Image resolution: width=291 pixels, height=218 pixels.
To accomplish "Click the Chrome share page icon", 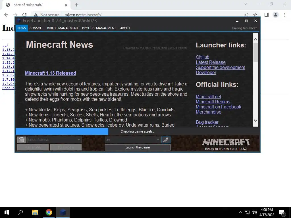I will (x=246, y=15).
